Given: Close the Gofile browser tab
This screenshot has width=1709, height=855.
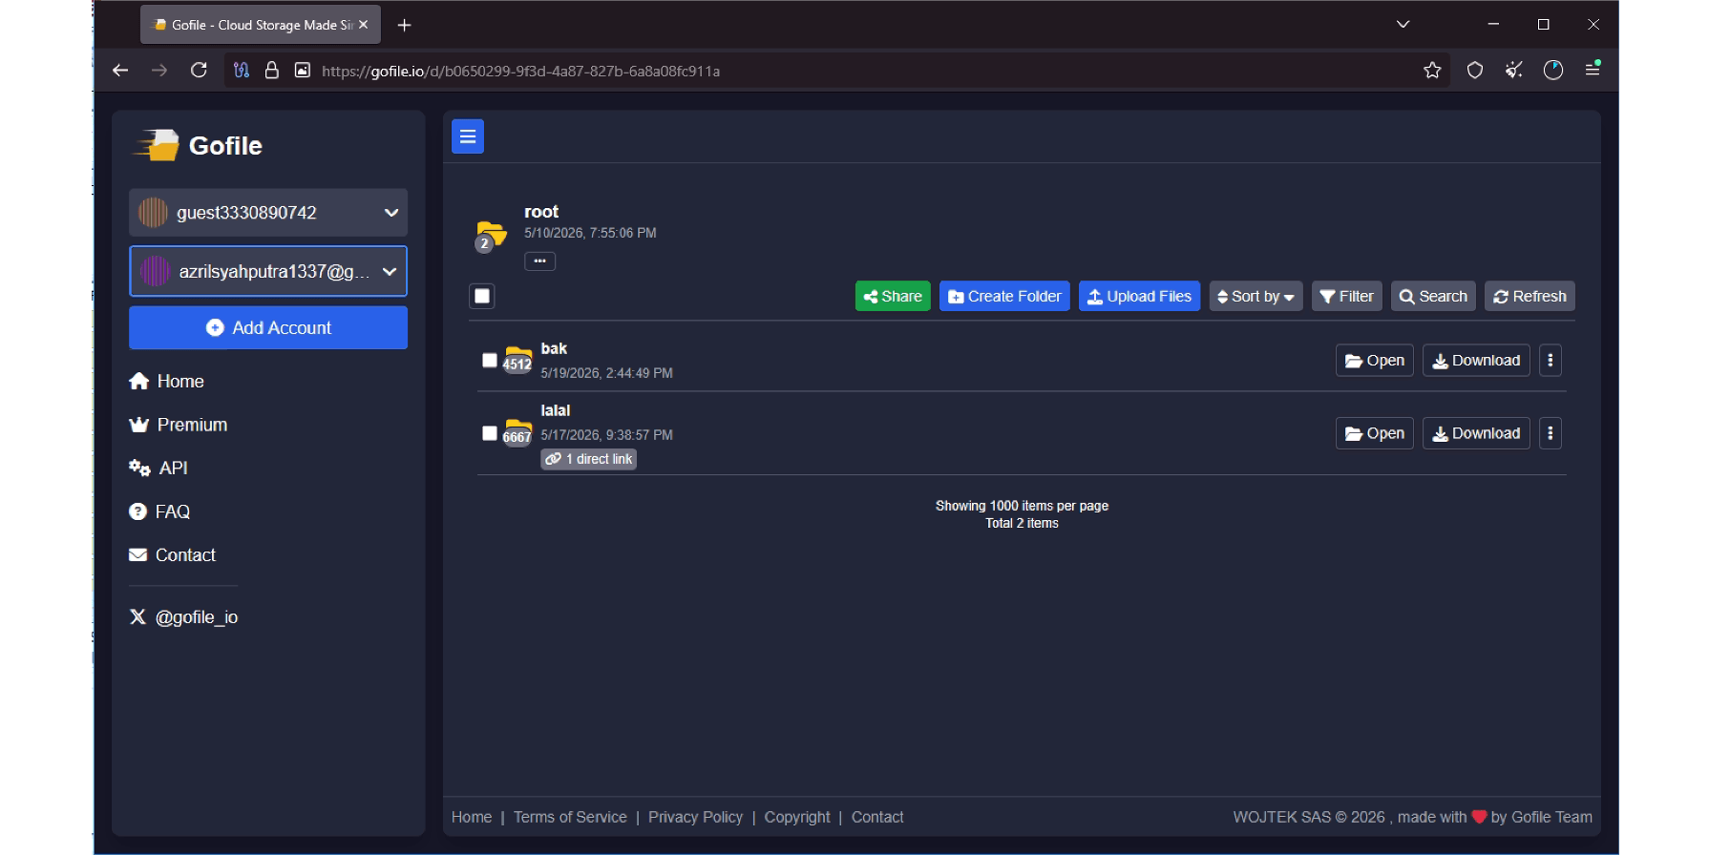Looking at the screenshot, I should click(363, 25).
